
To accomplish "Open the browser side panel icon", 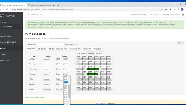I will point(178,10).
